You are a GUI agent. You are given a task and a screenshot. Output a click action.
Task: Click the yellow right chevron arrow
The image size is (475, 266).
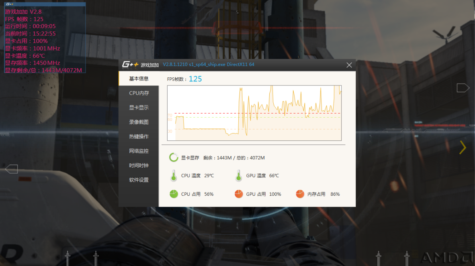(x=463, y=148)
